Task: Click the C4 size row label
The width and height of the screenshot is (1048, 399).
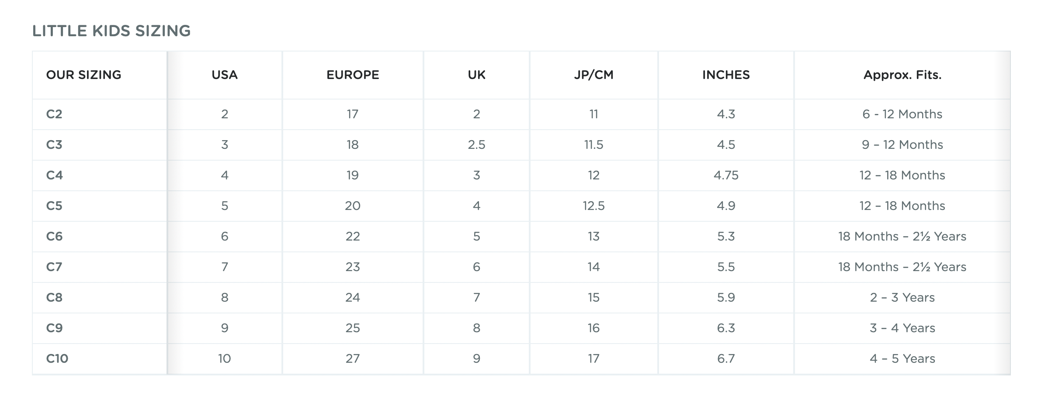Action: [x=55, y=175]
